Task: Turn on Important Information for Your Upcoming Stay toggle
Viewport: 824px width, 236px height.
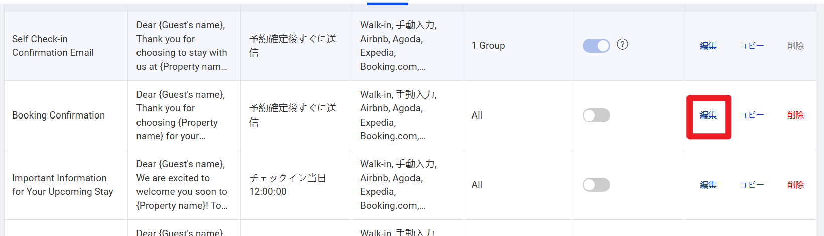Action: [x=596, y=185]
